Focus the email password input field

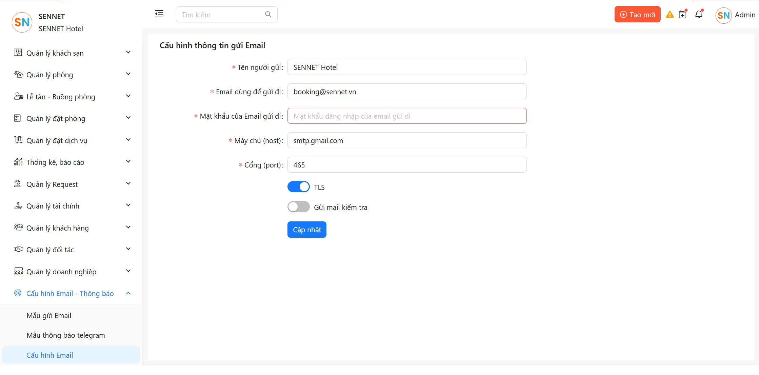(x=407, y=116)
